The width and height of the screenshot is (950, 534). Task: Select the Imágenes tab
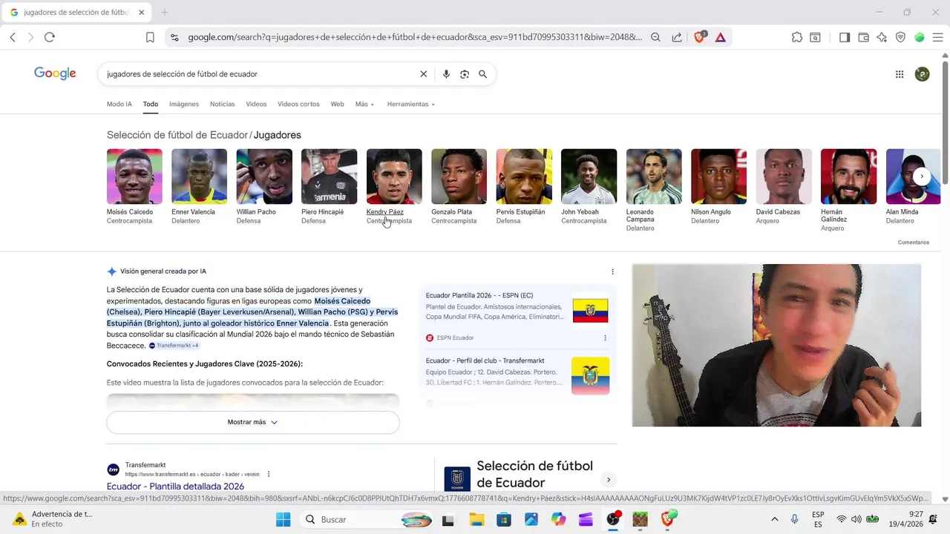(184, 105)
